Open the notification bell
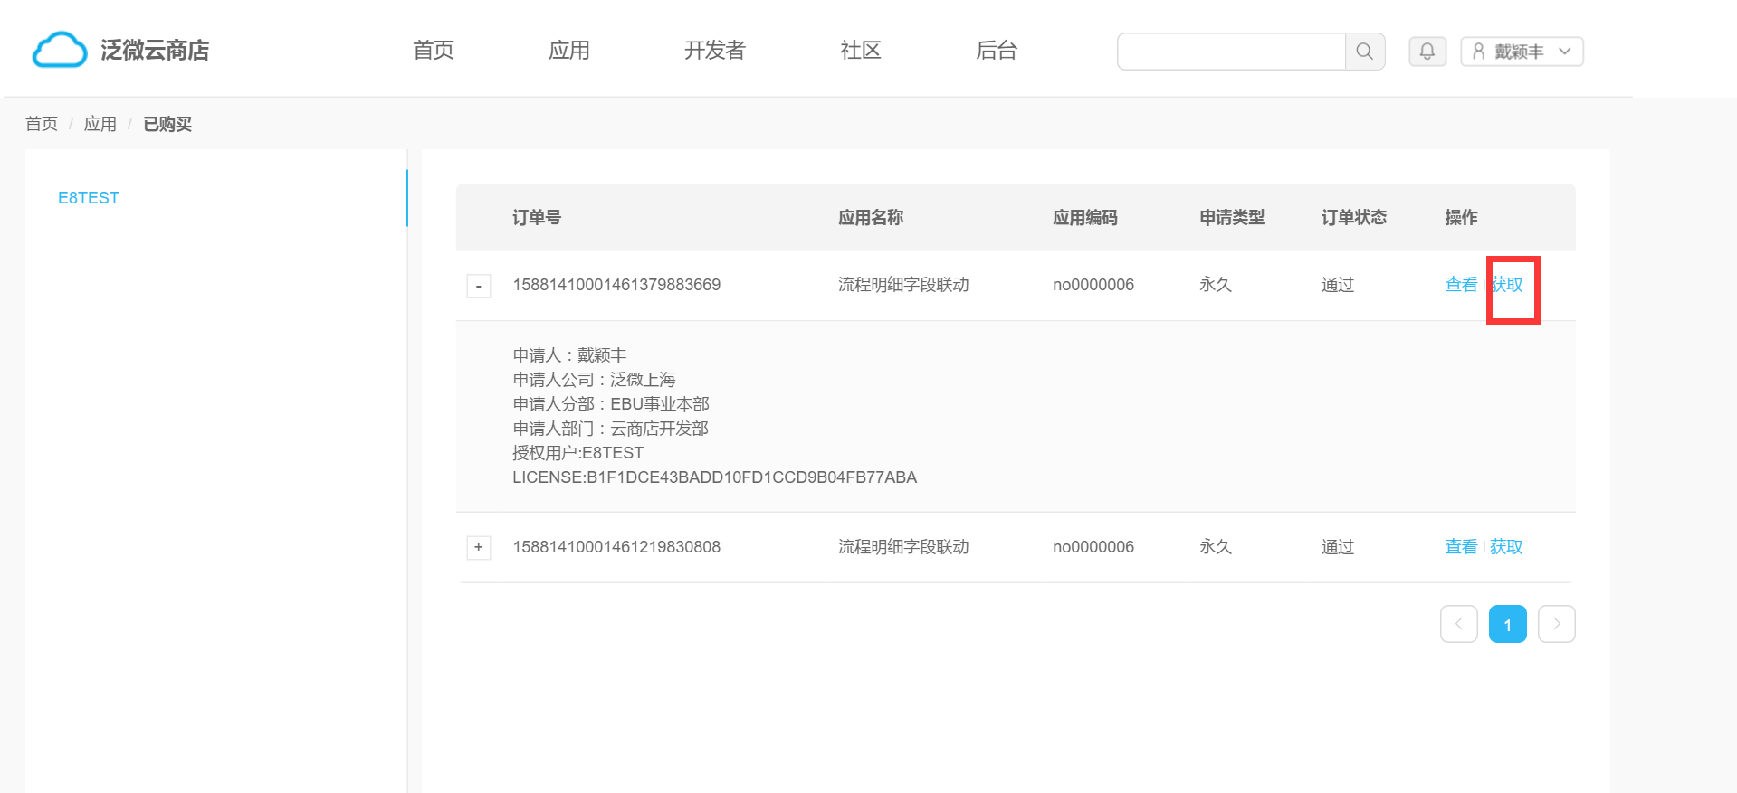1737x793 pixels. click(1427, 52)
